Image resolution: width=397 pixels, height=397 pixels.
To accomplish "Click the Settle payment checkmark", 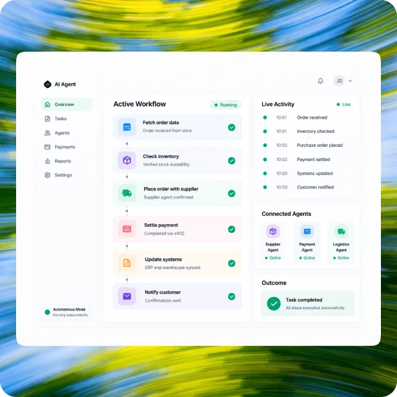I will (231, 229).
